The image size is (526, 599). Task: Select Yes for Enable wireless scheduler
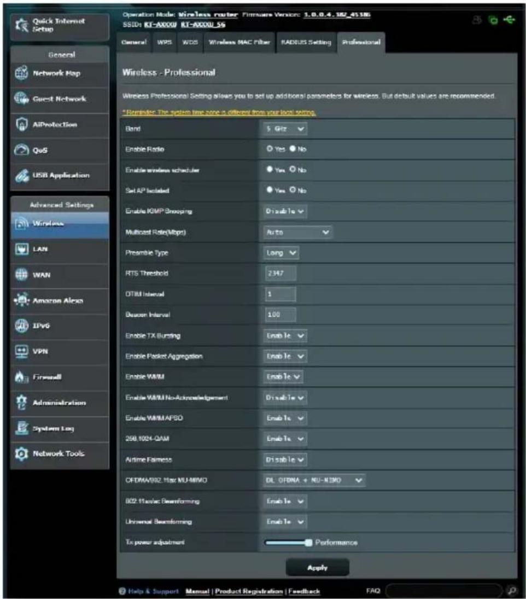(x=270, y=169)
